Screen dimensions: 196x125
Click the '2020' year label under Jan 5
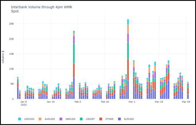click(24, 105)
